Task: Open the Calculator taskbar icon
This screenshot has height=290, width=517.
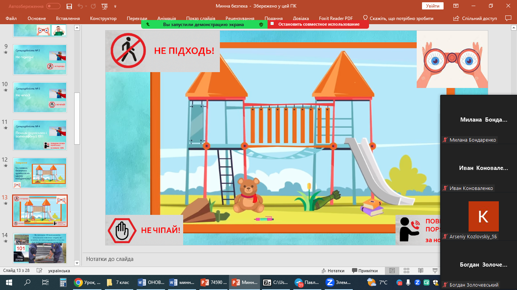Action: pos(63,282)
